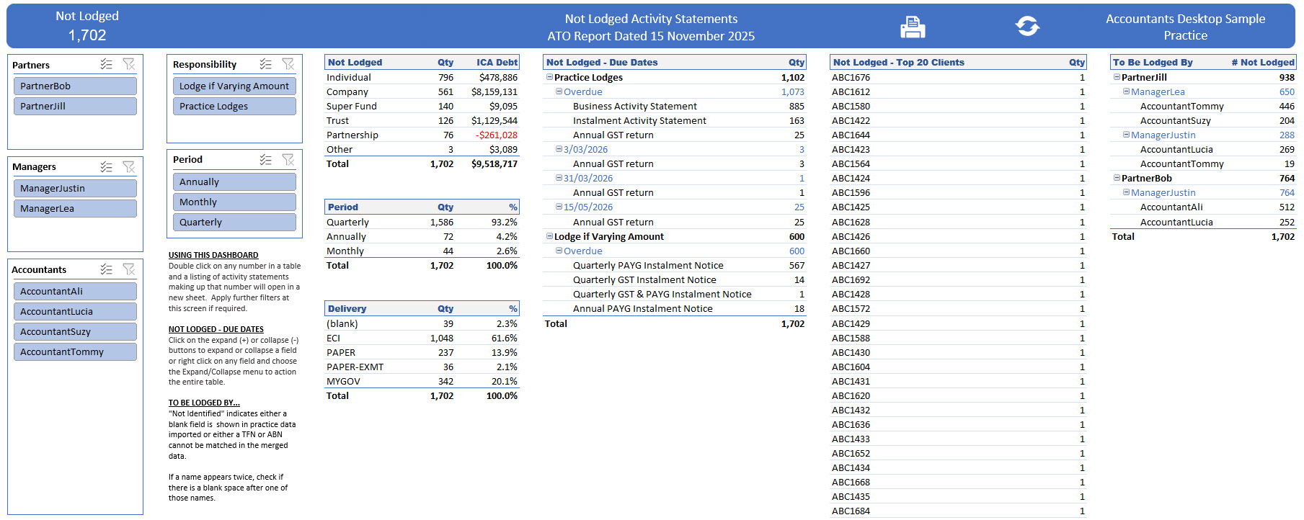Click Quarterly GST Instalment Notice row
The width and height of the screenshot is (1304, 520).
click(674, 279)
